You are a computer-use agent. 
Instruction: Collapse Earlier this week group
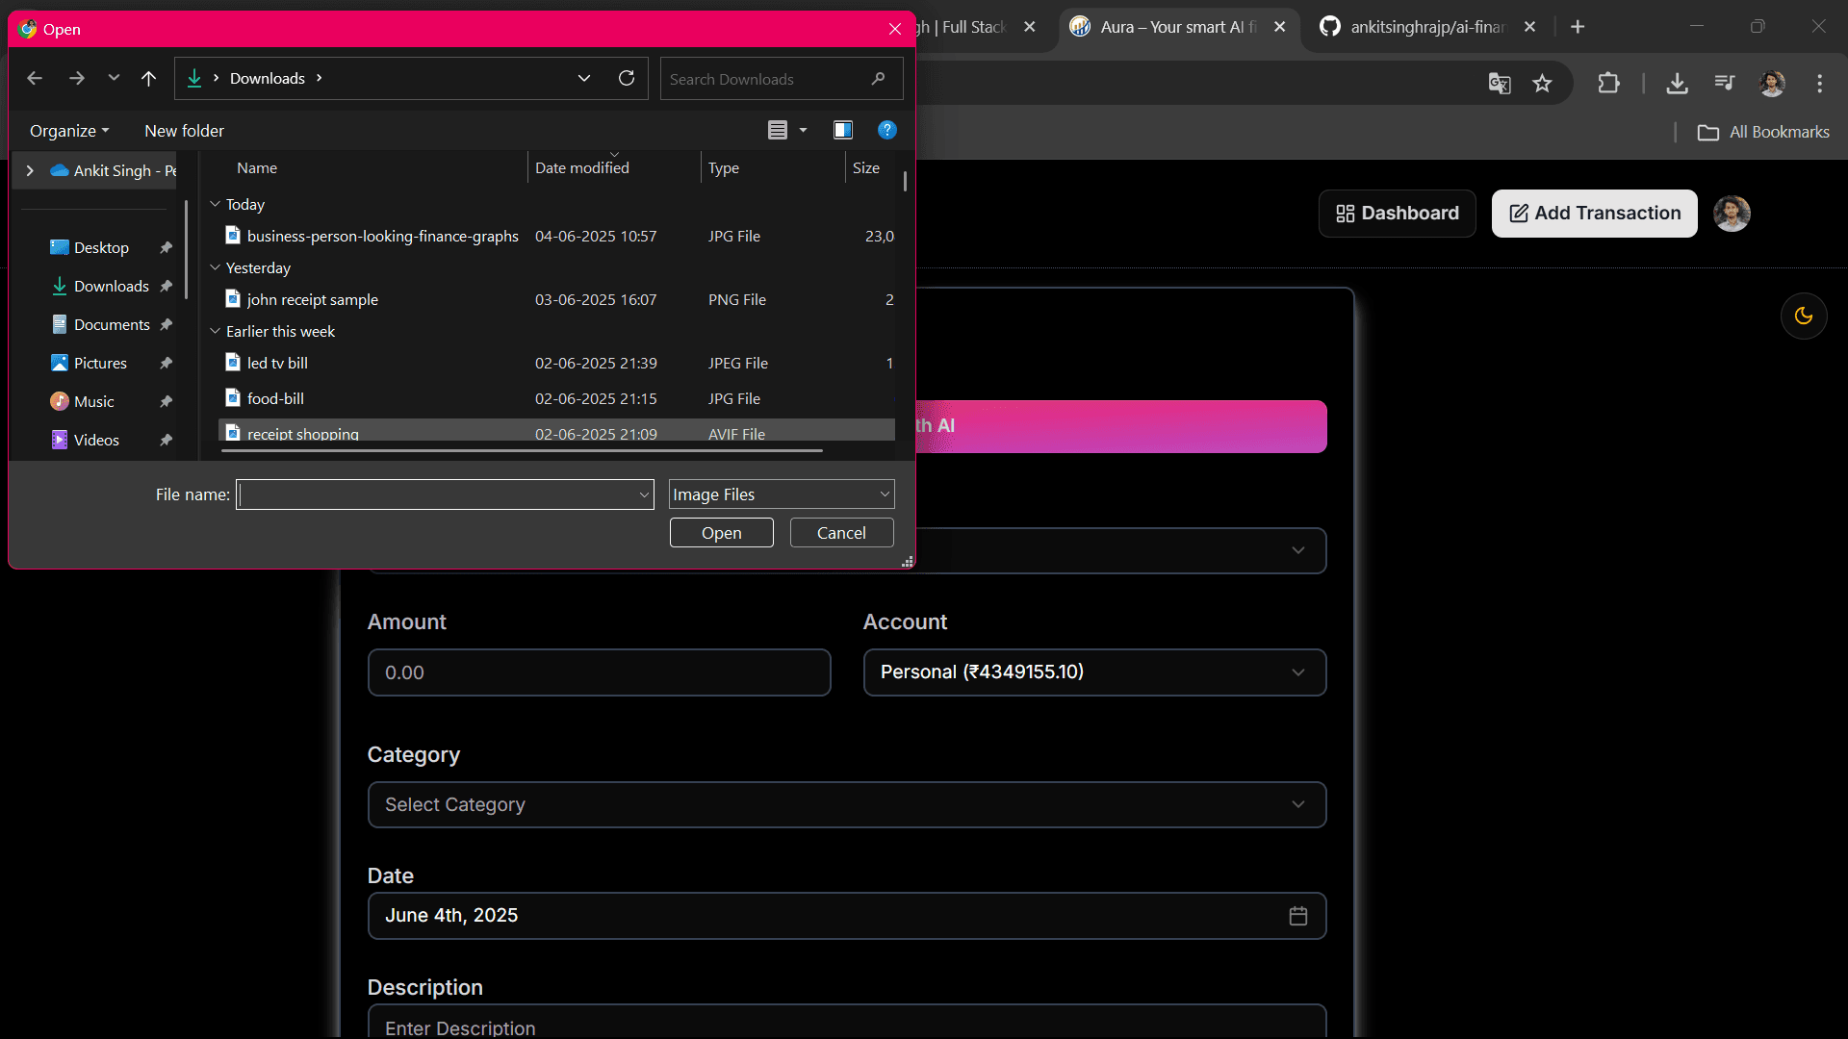pyautogui.click(x=216, y=331)
